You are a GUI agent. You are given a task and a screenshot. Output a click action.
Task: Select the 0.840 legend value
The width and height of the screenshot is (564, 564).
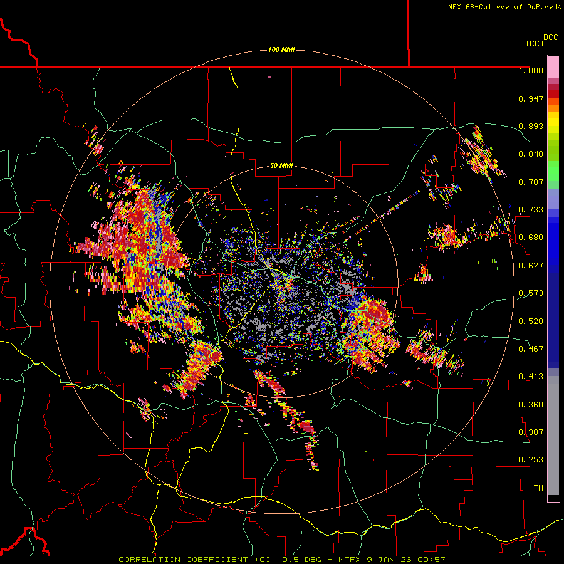click(x=531, y=154)
